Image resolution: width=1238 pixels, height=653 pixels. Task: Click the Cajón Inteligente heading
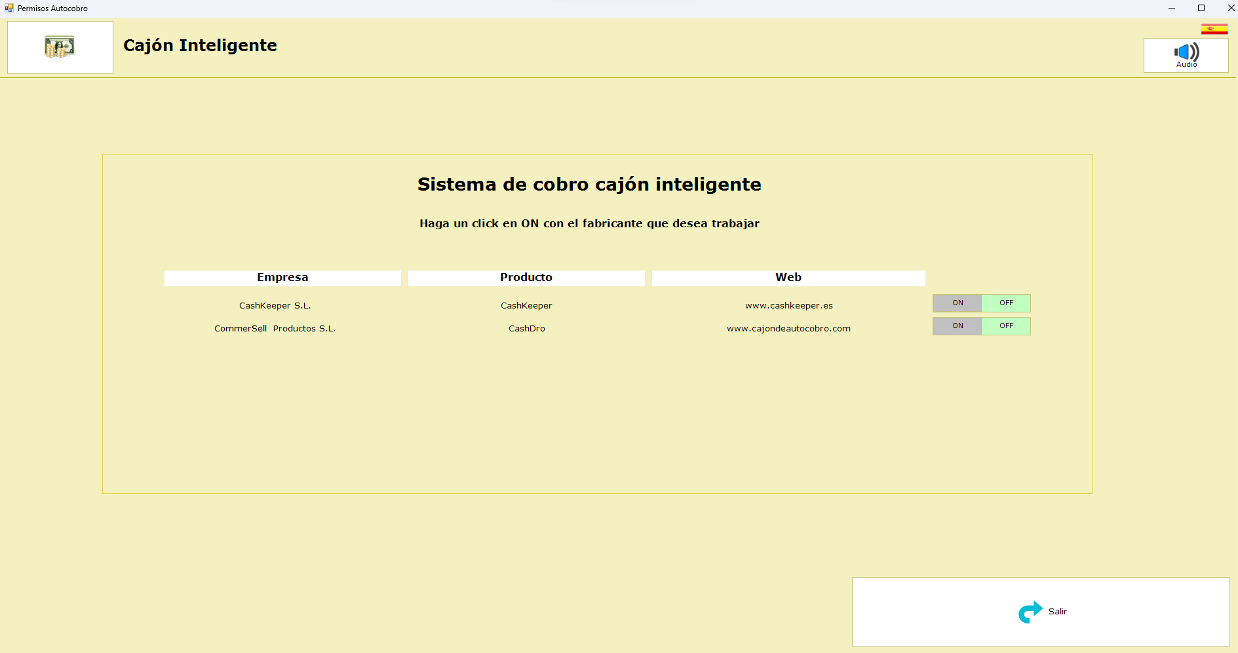click(x=200, y=45)
